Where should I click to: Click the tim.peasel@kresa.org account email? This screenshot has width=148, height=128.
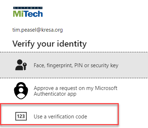37,30
